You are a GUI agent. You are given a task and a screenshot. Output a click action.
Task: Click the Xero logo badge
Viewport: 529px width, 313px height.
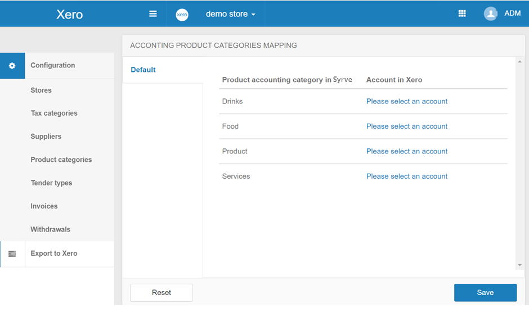[x=182, y=15]
